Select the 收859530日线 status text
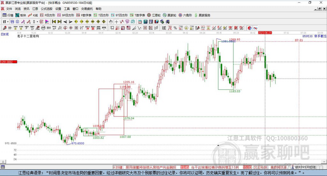The image size is (327, 176). pyautogui.click(x=305, y=167)
